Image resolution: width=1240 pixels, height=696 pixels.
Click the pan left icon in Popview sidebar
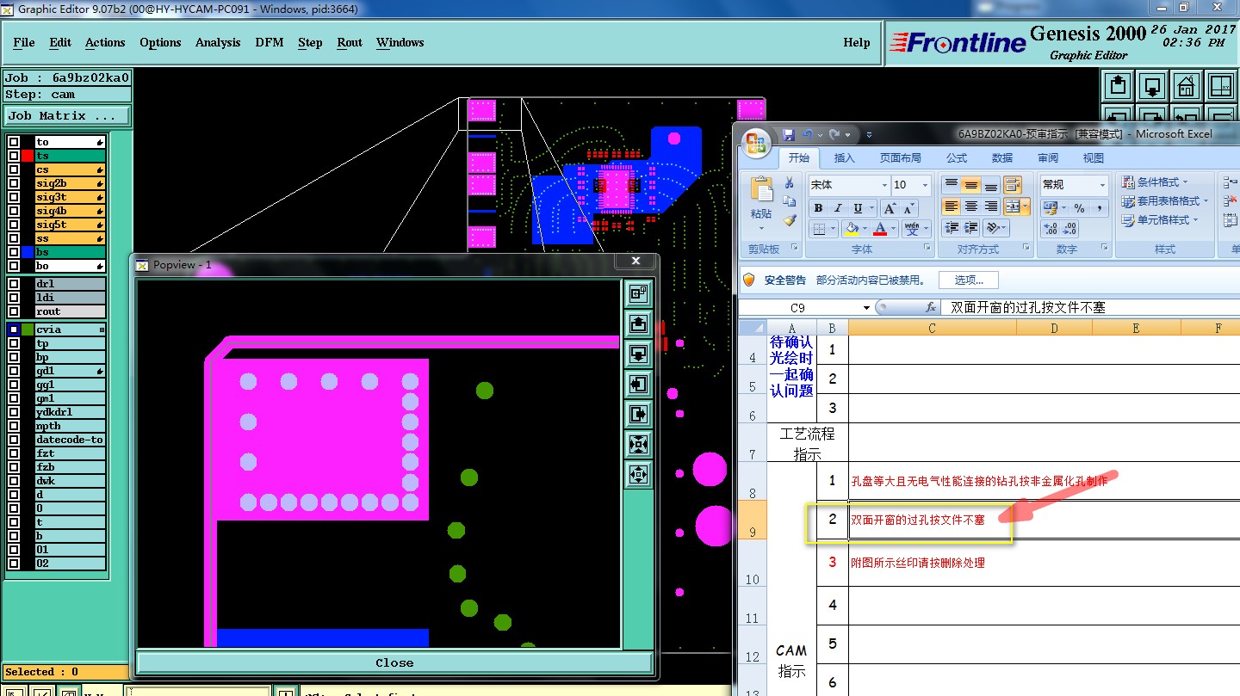click(x=638, y=384)
